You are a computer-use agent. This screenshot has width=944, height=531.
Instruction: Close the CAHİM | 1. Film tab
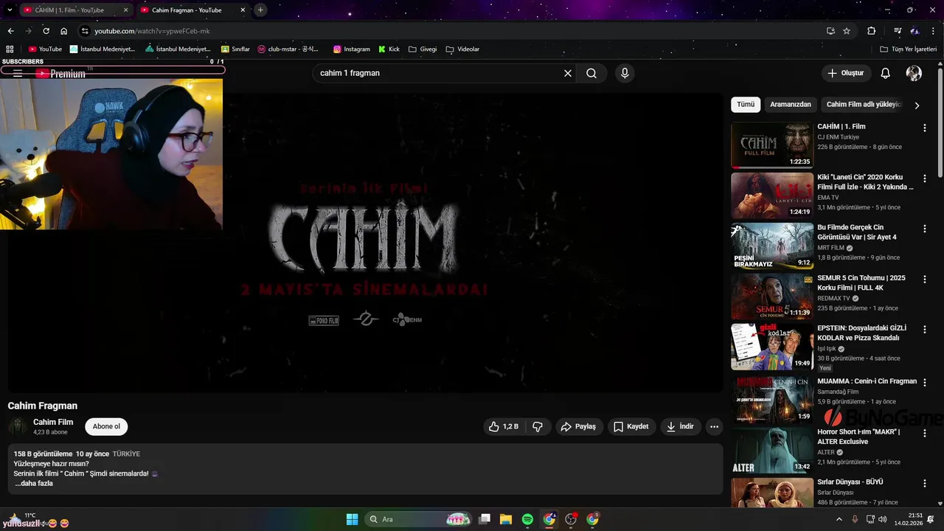(x=125, y=10)
